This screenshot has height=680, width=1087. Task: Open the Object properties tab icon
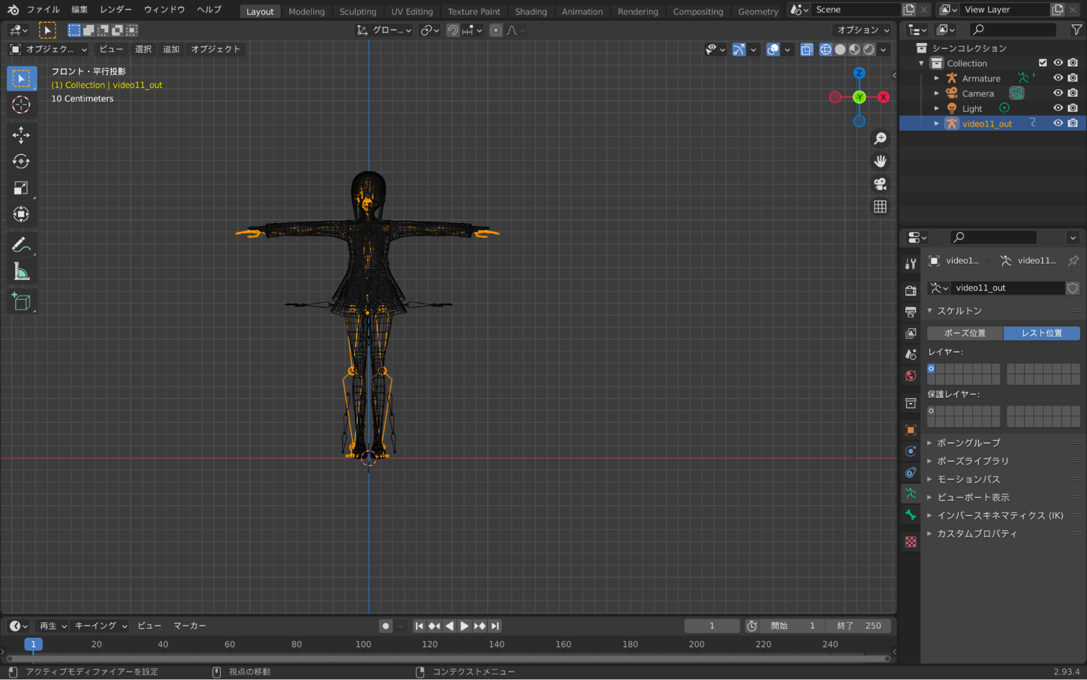click(911, 430)
